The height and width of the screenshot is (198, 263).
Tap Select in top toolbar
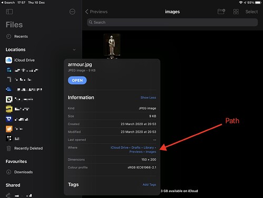[x=251, y=12]
